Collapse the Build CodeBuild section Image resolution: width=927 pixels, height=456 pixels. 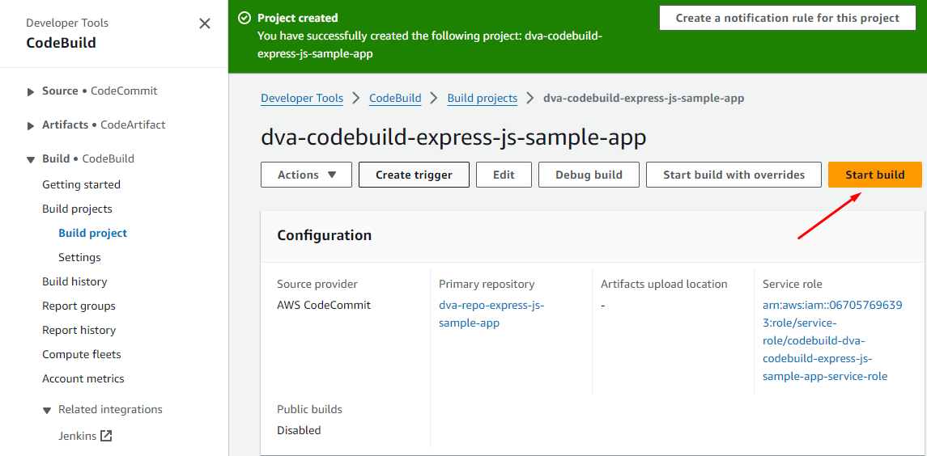(x=31, y=159)
